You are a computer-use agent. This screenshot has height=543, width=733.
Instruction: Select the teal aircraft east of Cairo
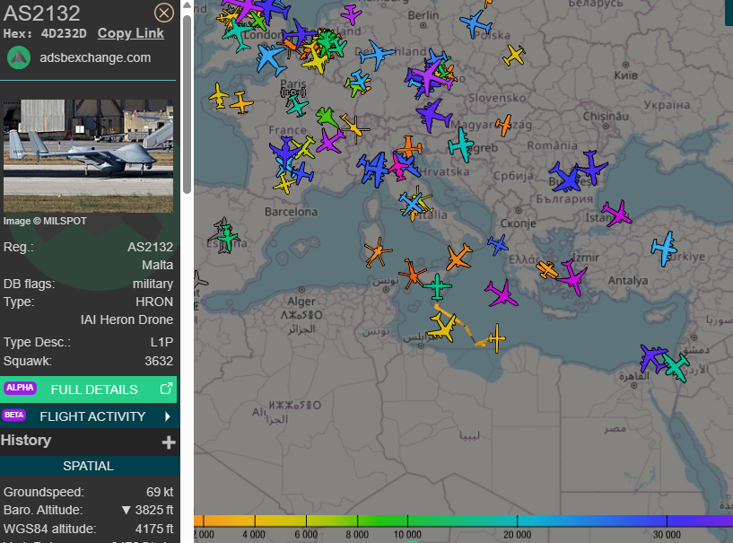click(676, 367)
